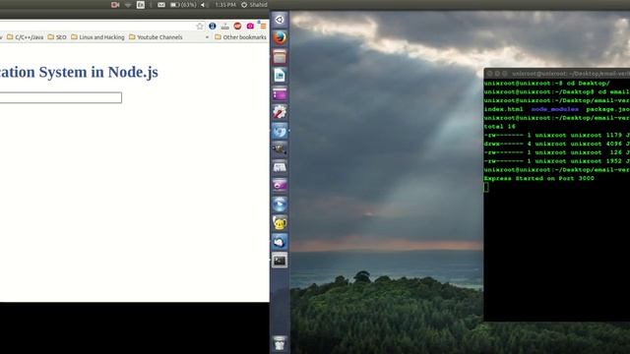Open the Shahid session gear menu
Screen dimensions: 630x354
(254, 5)
